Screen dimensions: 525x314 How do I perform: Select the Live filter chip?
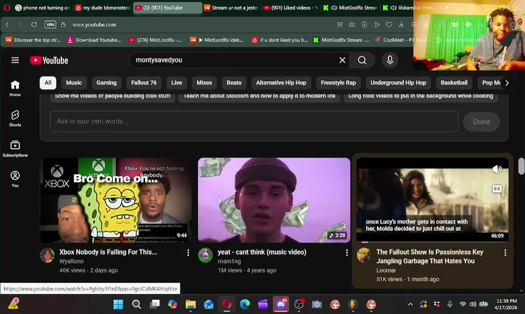pyautogui.click(x=177, y=82)
